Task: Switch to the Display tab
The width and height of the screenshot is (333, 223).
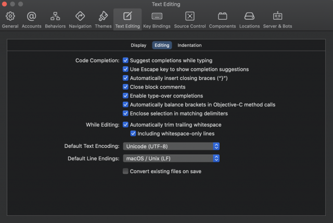Action: [x=138, y=45]
